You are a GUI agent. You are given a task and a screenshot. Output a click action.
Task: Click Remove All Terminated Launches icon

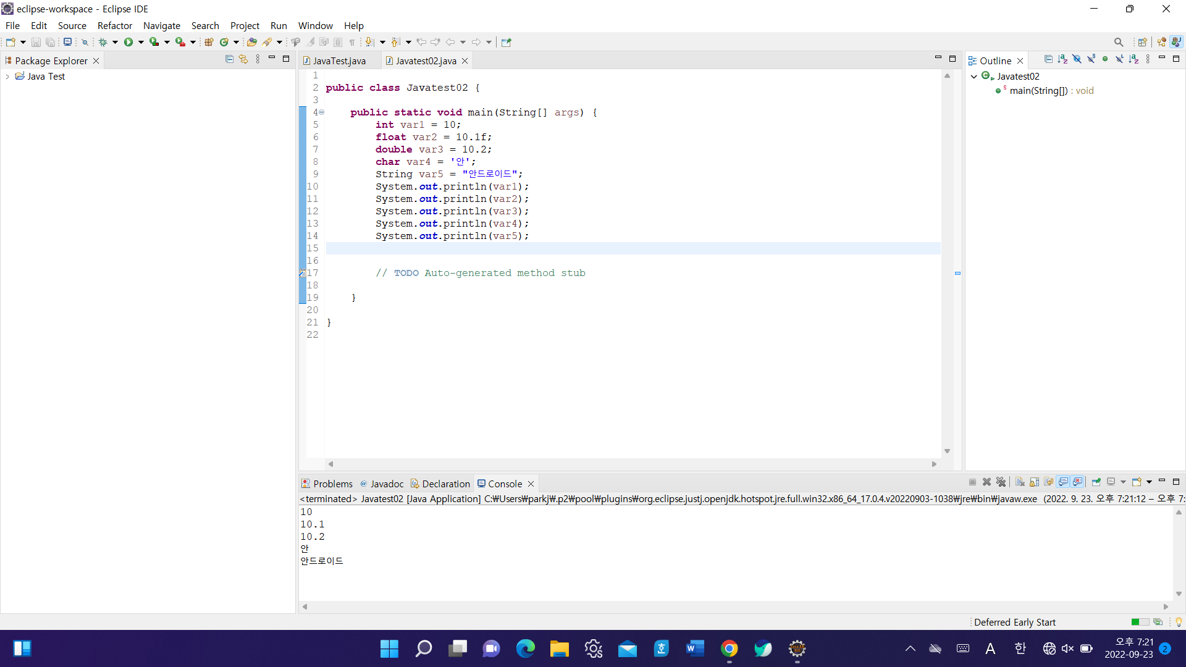pos(1001,482)
